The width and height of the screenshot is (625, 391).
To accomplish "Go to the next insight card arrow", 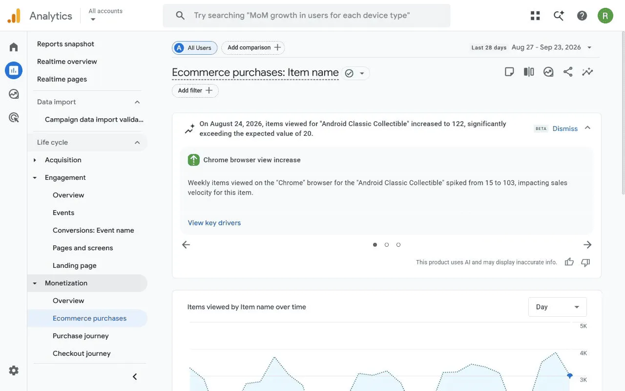I will pyautogui.click(x=587, y=245).
